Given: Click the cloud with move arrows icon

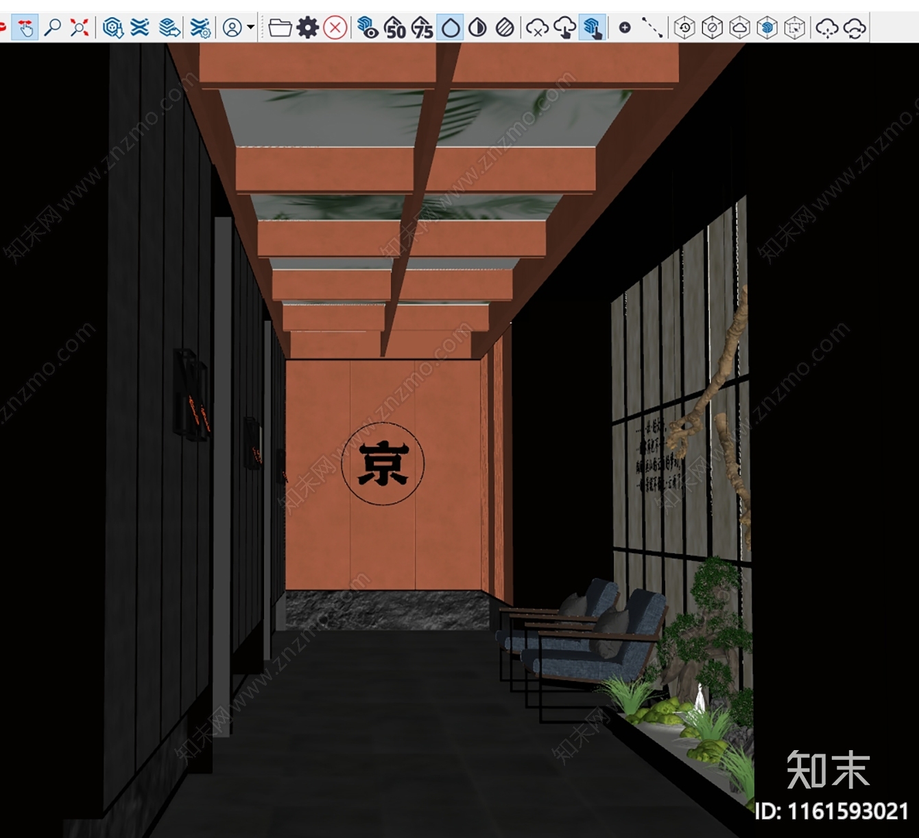Looking at the screenshot, I should pos(827,27).
